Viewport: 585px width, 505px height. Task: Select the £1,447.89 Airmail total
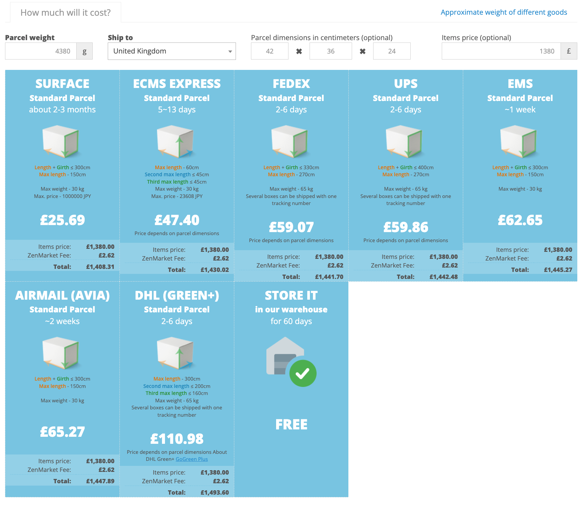[x=100, y=481]
